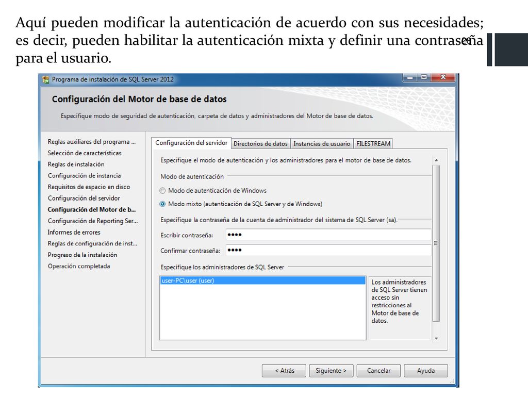
Task: Click the scroll up arrow of the panel
Action: (436, 160)
